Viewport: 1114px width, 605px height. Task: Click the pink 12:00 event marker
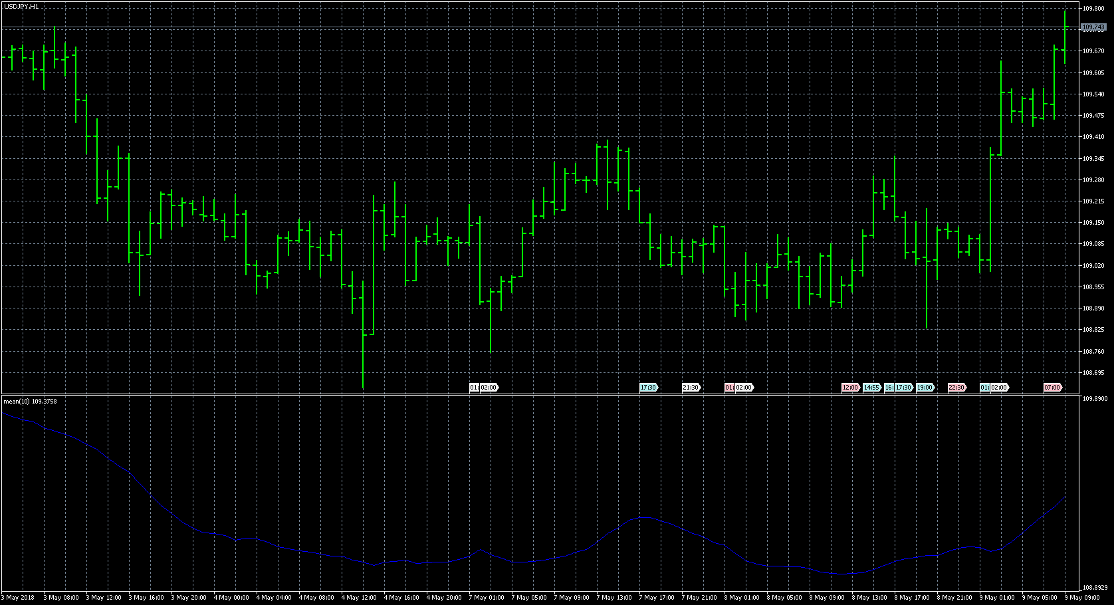pos(850,388)
